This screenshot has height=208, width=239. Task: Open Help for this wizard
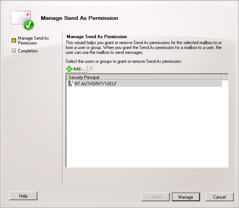tap(23, 196)
